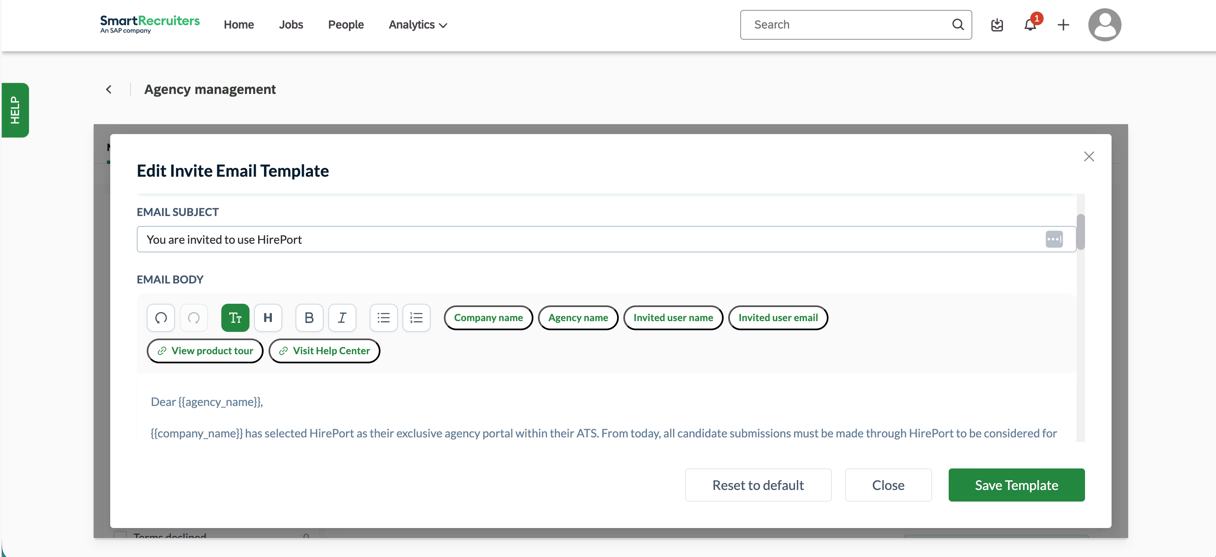The width and height of the screenshot is (1216, 557).
Task: Click the scrollbar thumb in the dialog
Action: point(1080,231)
